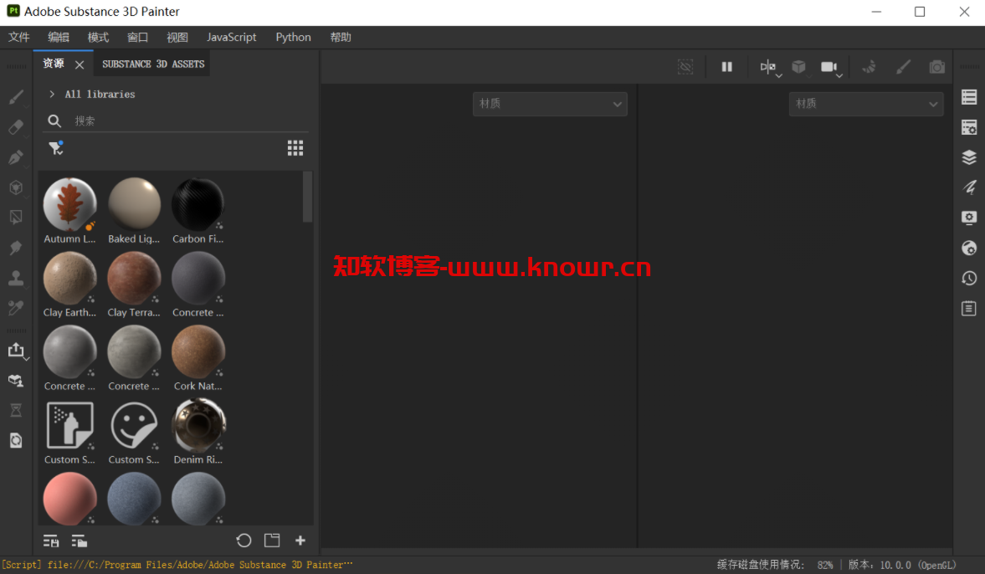Open camera selection dropdown in toolbar
This screenshot has width=985, height=574.
click(x=830, y=67)
